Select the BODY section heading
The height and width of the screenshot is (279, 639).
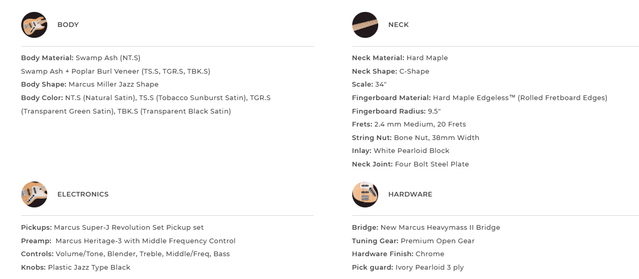point(68,25)
